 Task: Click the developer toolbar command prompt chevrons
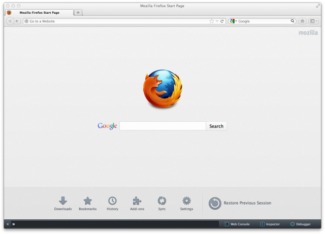(14, 224)
